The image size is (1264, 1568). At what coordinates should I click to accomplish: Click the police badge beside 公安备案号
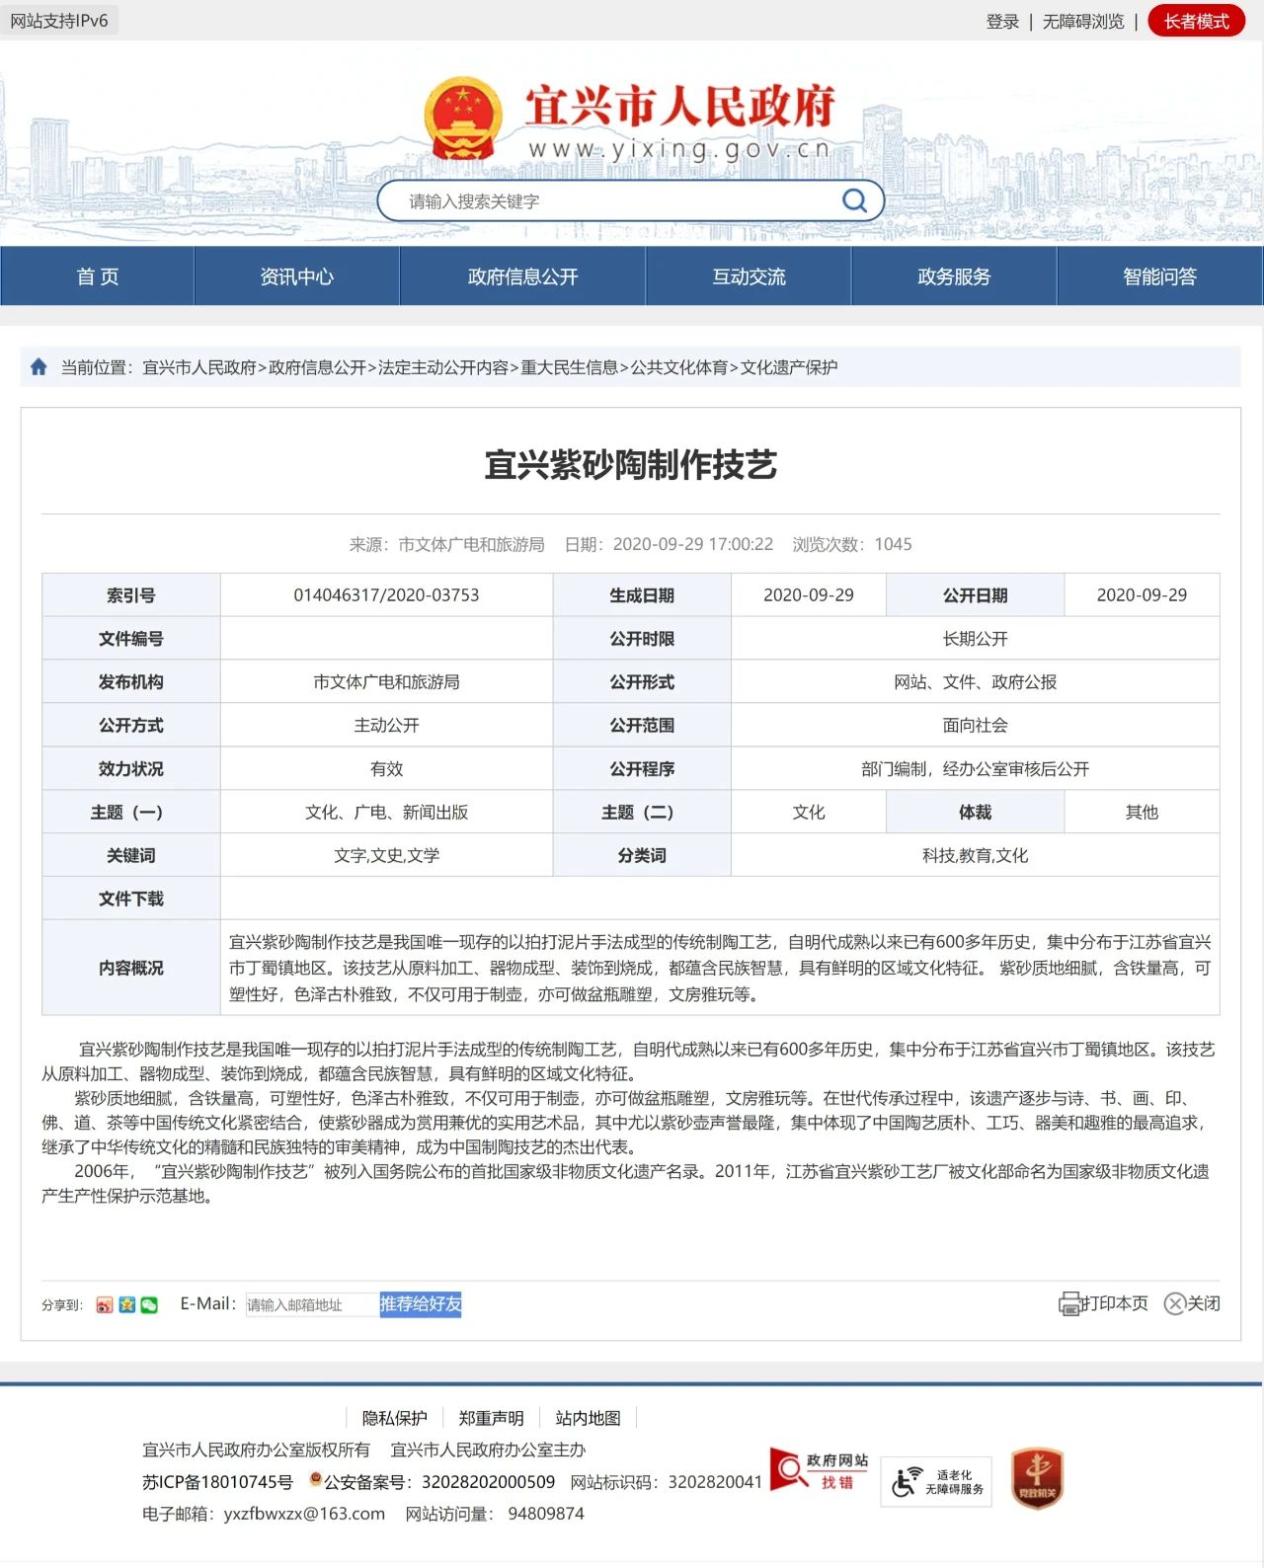316,1480
